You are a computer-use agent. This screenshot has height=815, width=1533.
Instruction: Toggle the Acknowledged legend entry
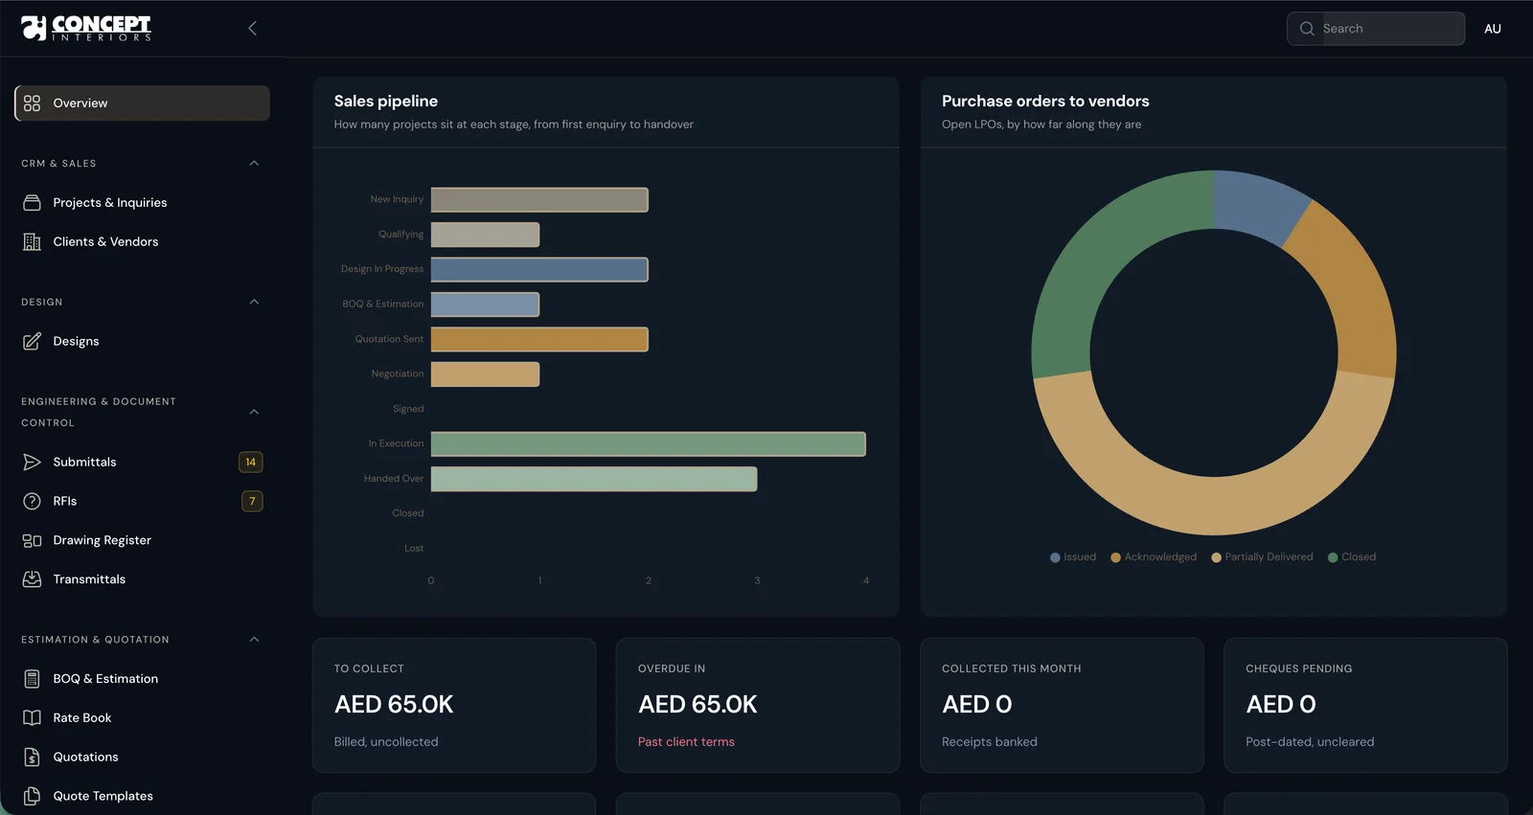tap(1154, 557)
